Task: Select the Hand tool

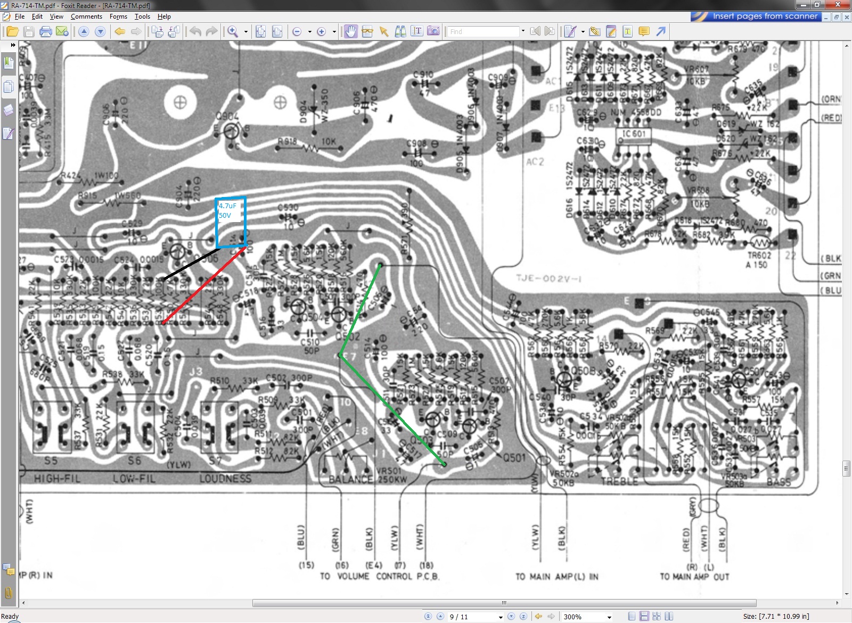Action: (x=351, y=31)
